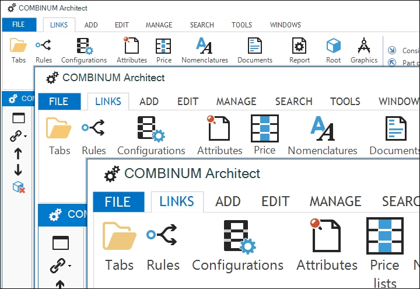Select the ADD tab in the back window
The image size is (420, 289).
tap(91, 25)
